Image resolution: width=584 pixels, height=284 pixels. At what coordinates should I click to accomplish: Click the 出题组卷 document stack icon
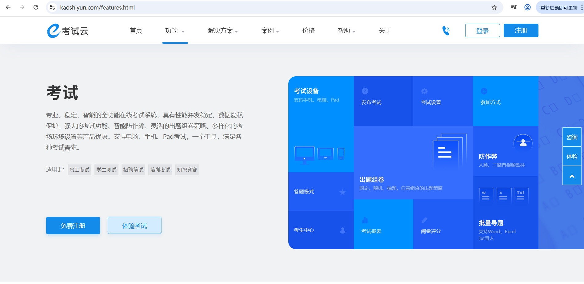click(x=449, y=151)
